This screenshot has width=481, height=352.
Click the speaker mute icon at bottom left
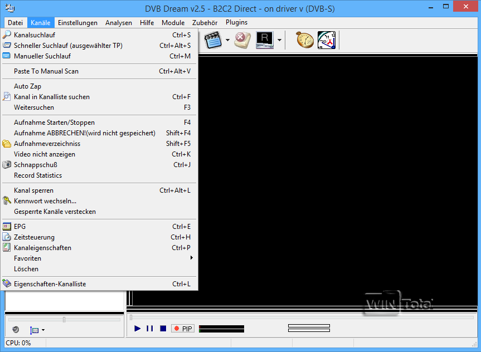[16, 330]
